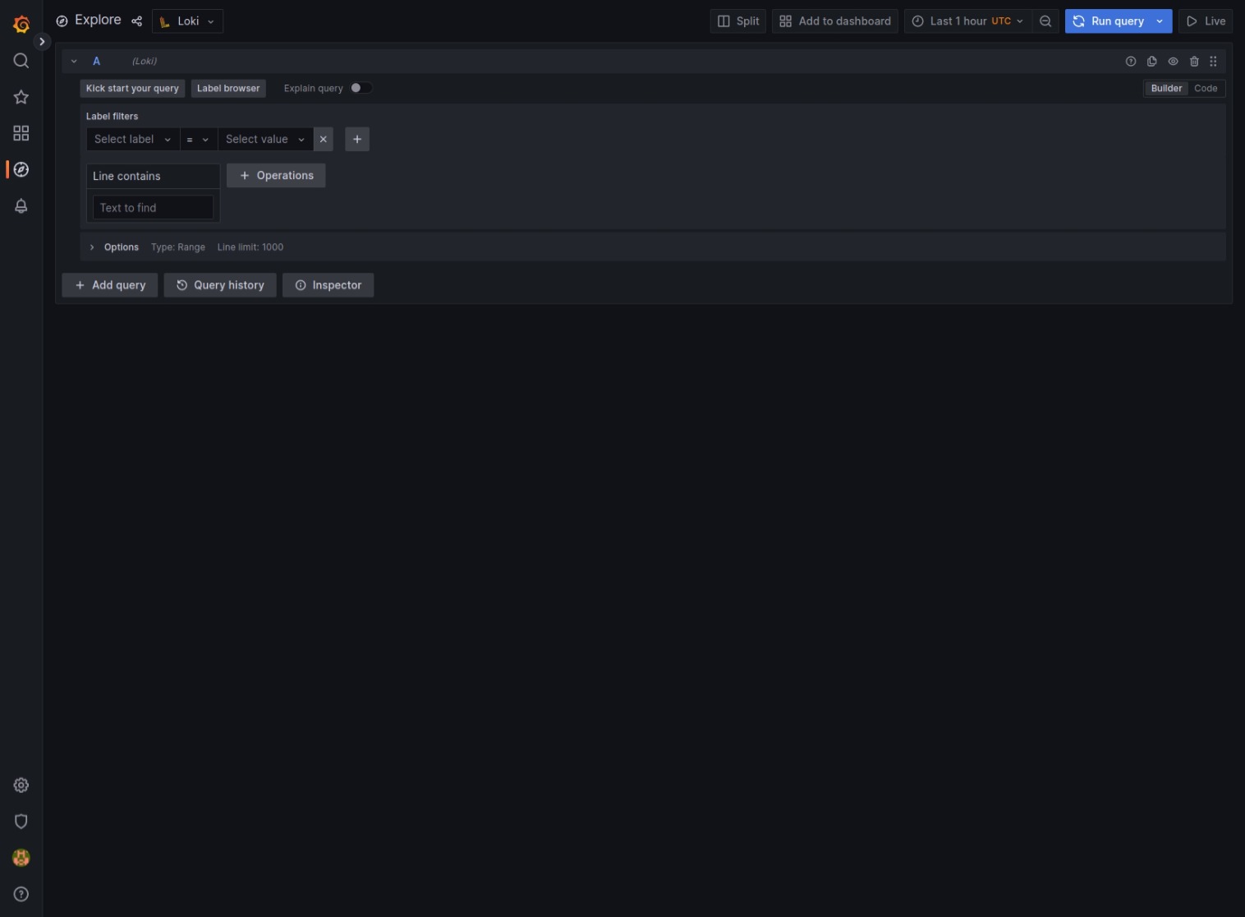Screen dimensions: 1245x917
Task: Start Live streaming mode
Action: click(x=1206, y=21)
